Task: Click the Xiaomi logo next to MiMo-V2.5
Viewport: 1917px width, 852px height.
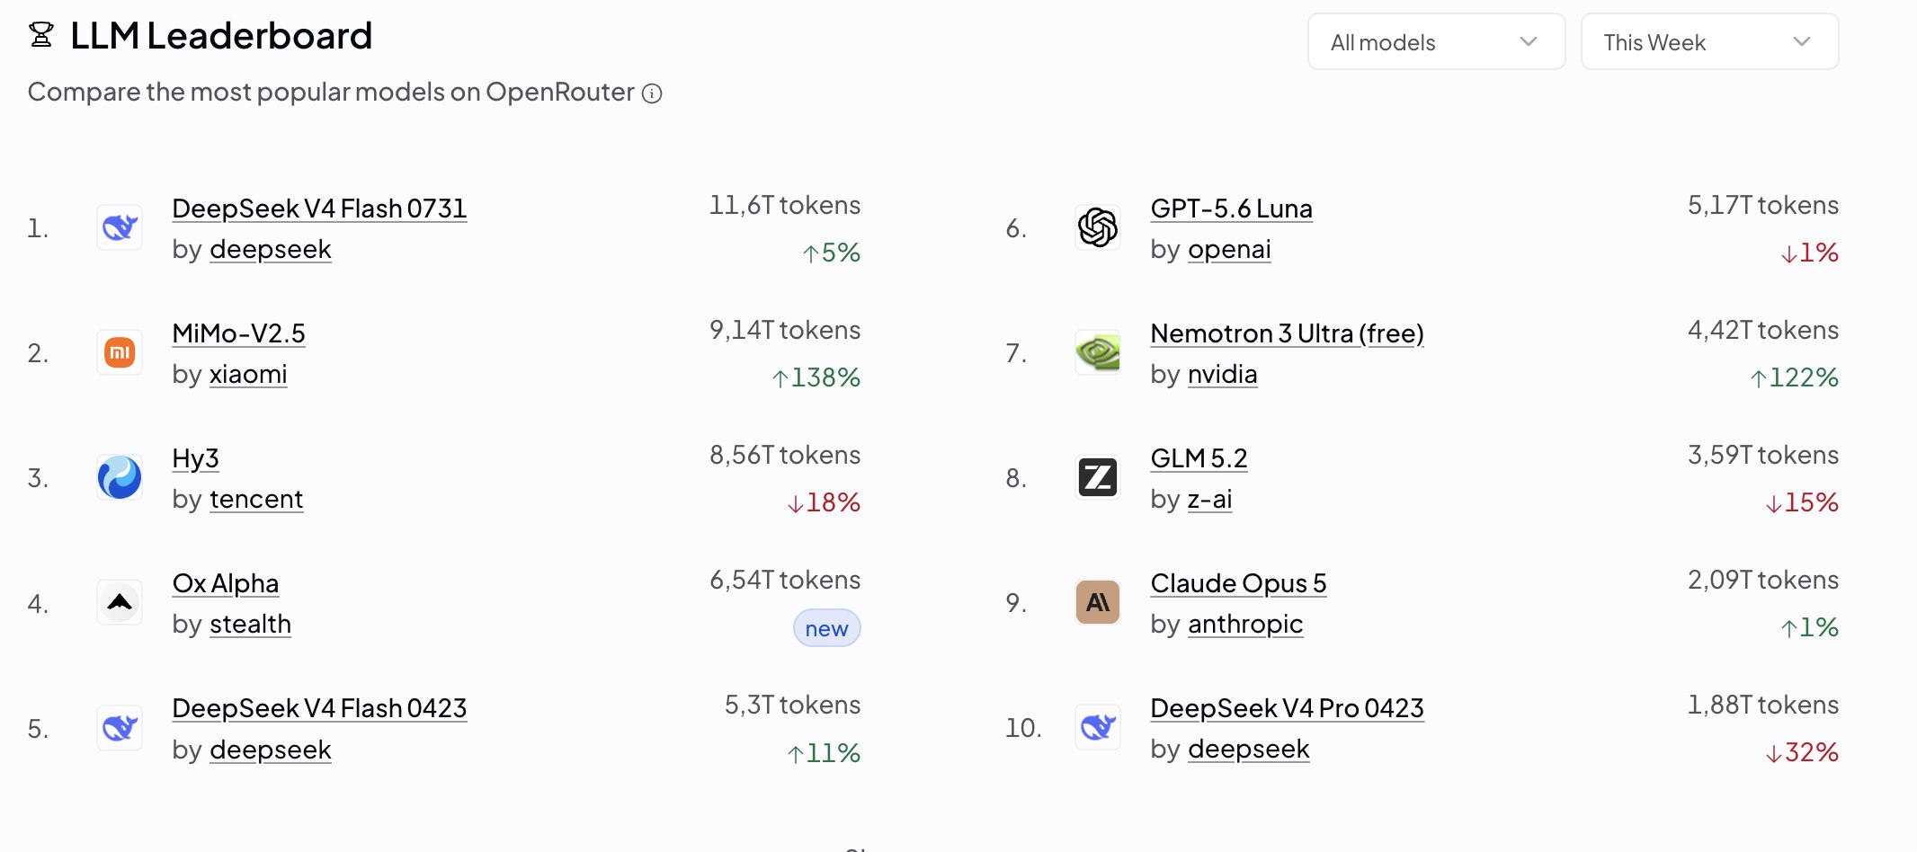Action: 120,352
